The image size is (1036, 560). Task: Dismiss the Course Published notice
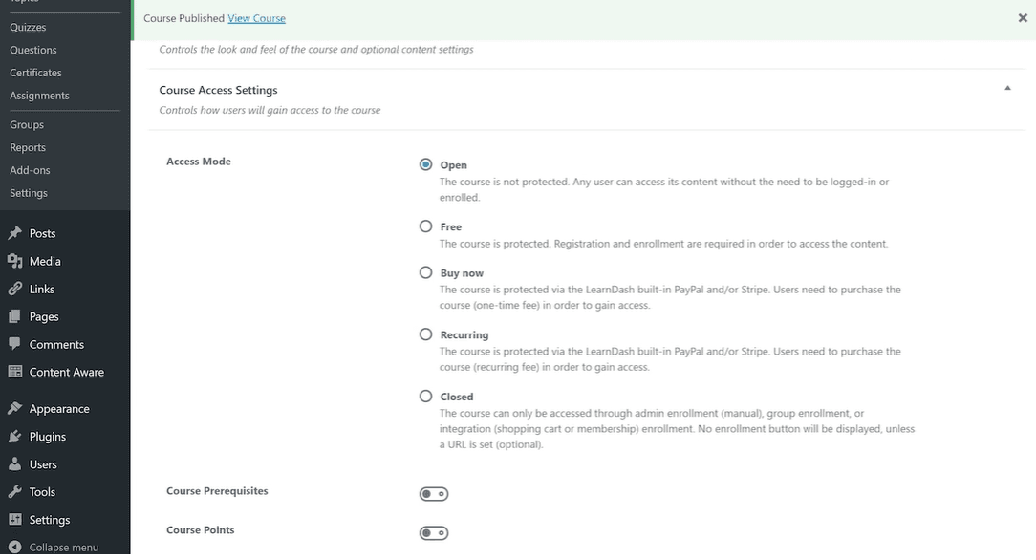point(1023,18)
